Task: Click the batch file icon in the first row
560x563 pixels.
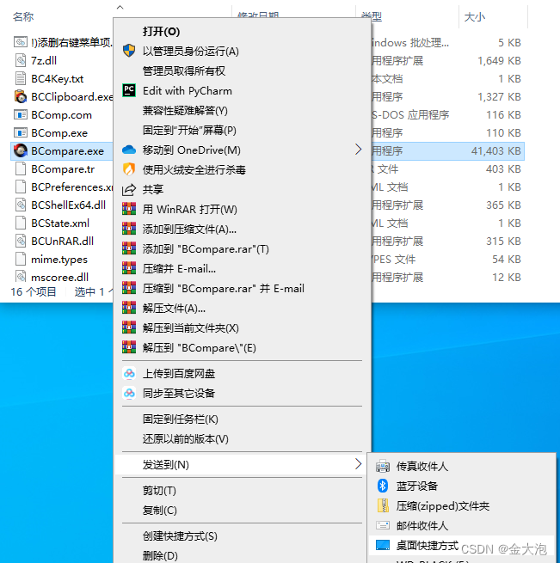Action: coord(21,42)
